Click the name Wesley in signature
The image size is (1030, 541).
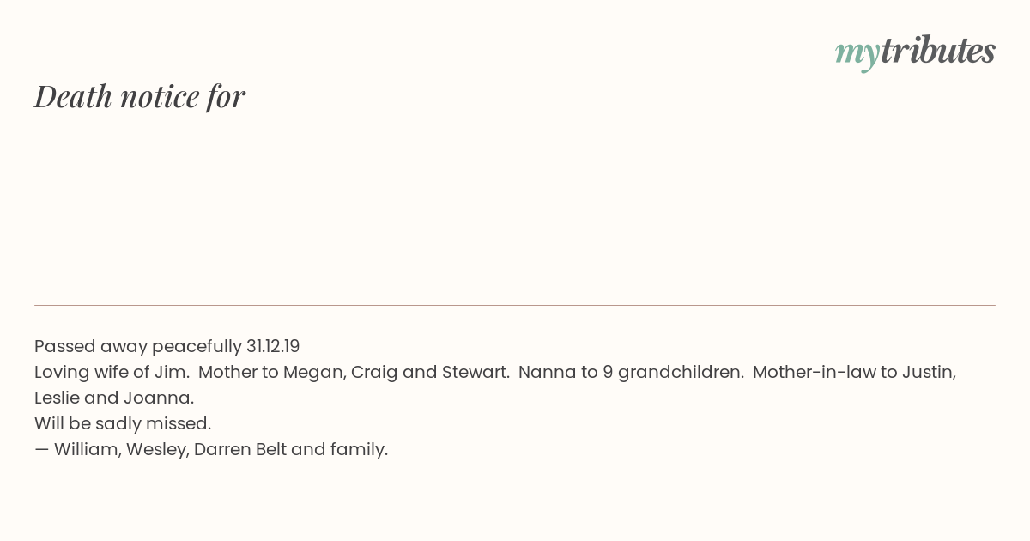[x=156, y=450]
